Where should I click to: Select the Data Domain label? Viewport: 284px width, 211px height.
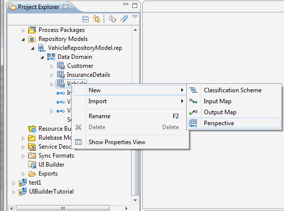(75, 57)
